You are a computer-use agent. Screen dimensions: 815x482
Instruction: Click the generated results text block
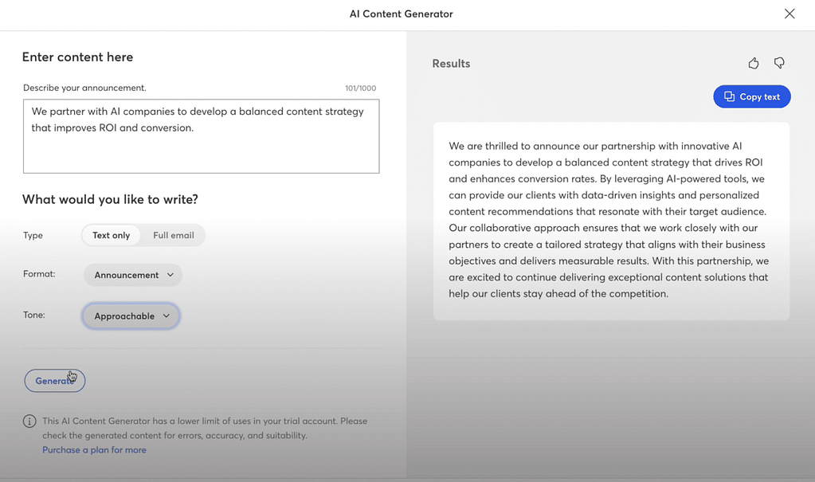[x=611, y=221]
